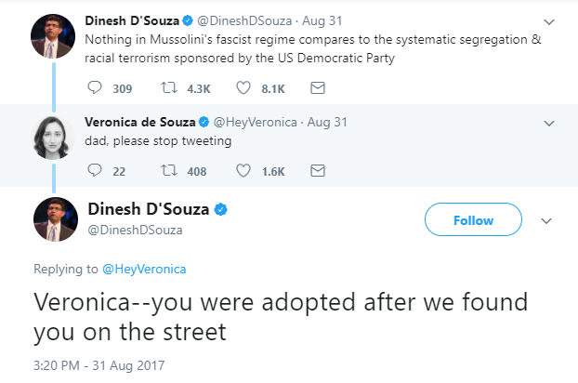Retweet Veronica's 'dad, please stop tweeting'
The image size is (578, 383).
169,170
